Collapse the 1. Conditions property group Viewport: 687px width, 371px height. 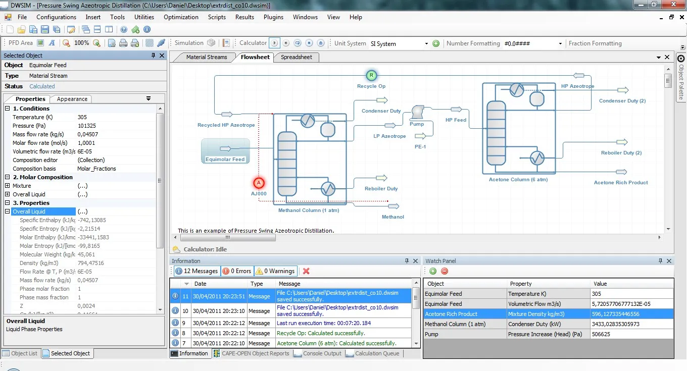click(x=7, y=108)
